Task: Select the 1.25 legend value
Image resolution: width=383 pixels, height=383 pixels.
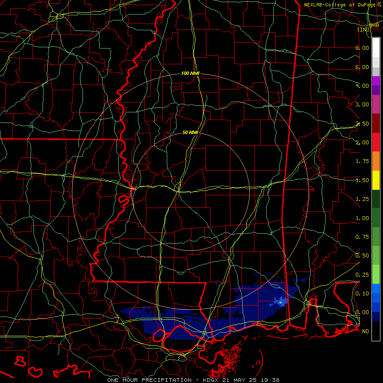Action: (x=362, y=199)
